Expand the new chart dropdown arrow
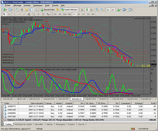Image resolution: width=158 pixels, height=131 pixels. pos(7,10)
